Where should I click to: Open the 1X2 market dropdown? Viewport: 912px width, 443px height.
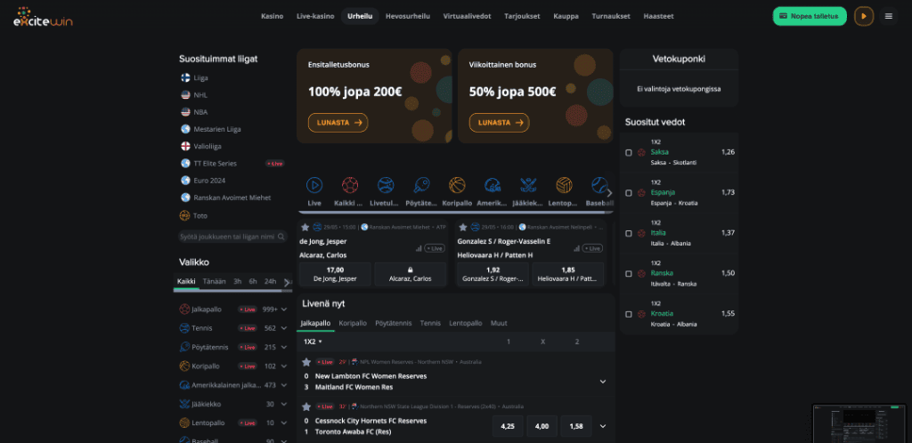tap(313, 342)
